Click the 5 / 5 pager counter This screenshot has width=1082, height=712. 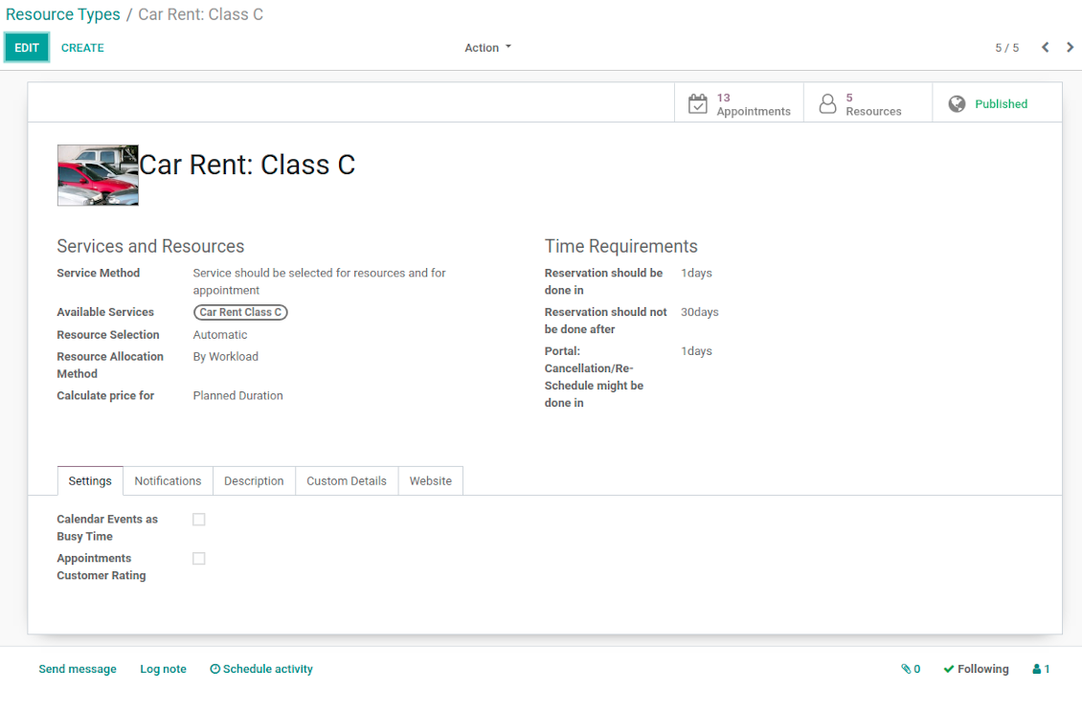(x=1006, y=48)
